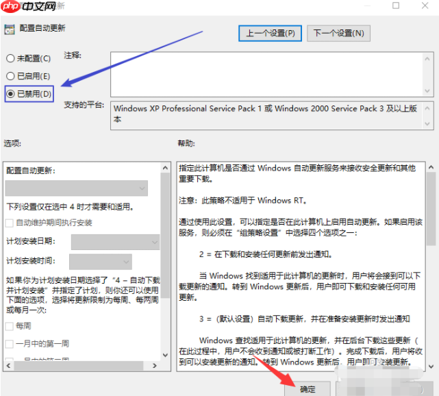Viewport: 439px width, 396px height.
Task: Click the down arrow of 支持的平台 scrollbar
Action: coord(427,123)
